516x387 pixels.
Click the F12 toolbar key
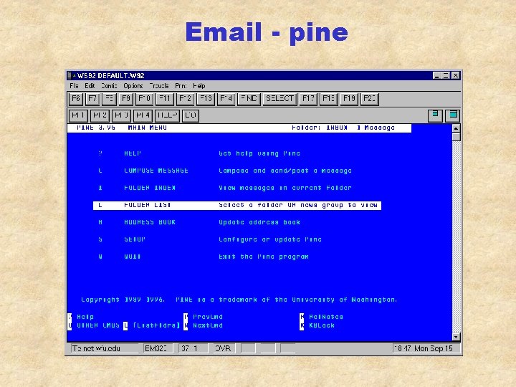pyautogui.click(x=185, y=99)
